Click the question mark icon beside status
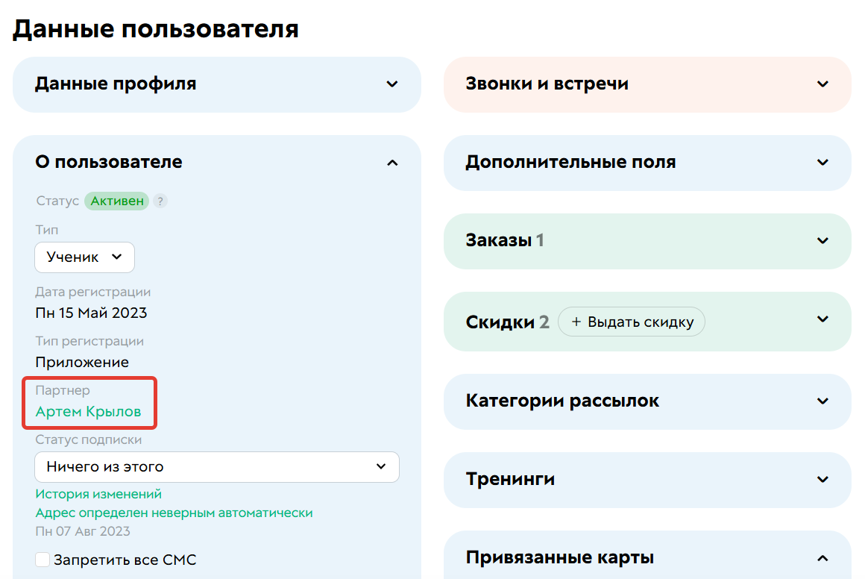 160,201
